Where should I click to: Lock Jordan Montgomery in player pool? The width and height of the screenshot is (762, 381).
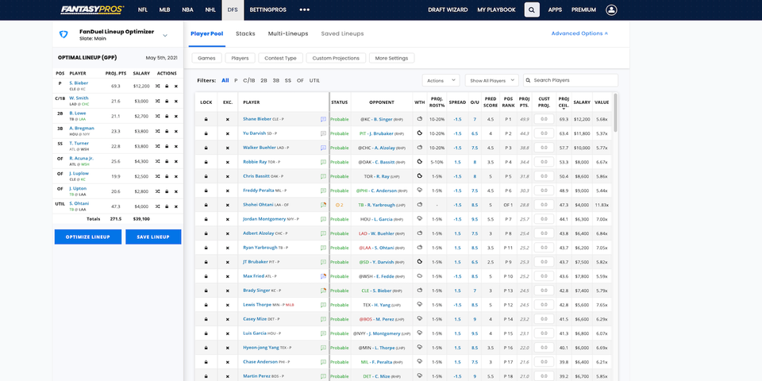206,219
